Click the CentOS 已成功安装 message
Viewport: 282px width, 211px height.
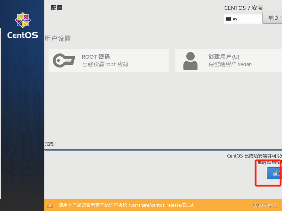(255, 156)
